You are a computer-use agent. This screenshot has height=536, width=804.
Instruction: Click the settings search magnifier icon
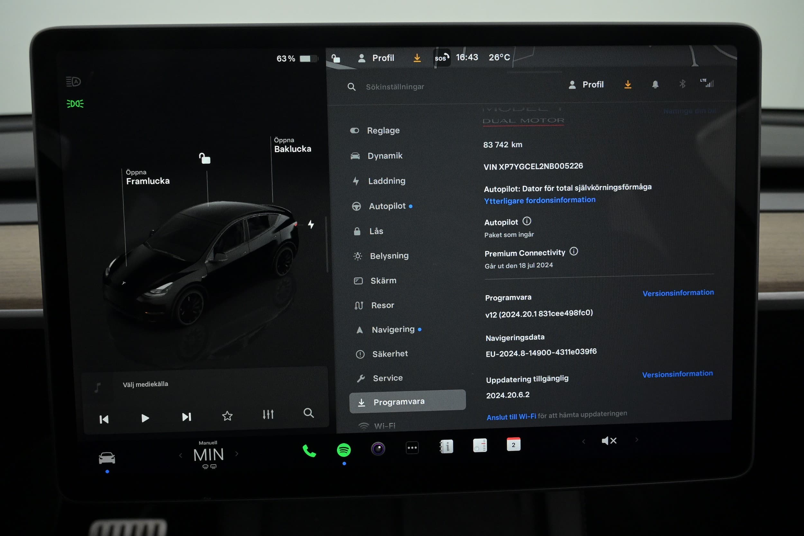coord(352,87)
